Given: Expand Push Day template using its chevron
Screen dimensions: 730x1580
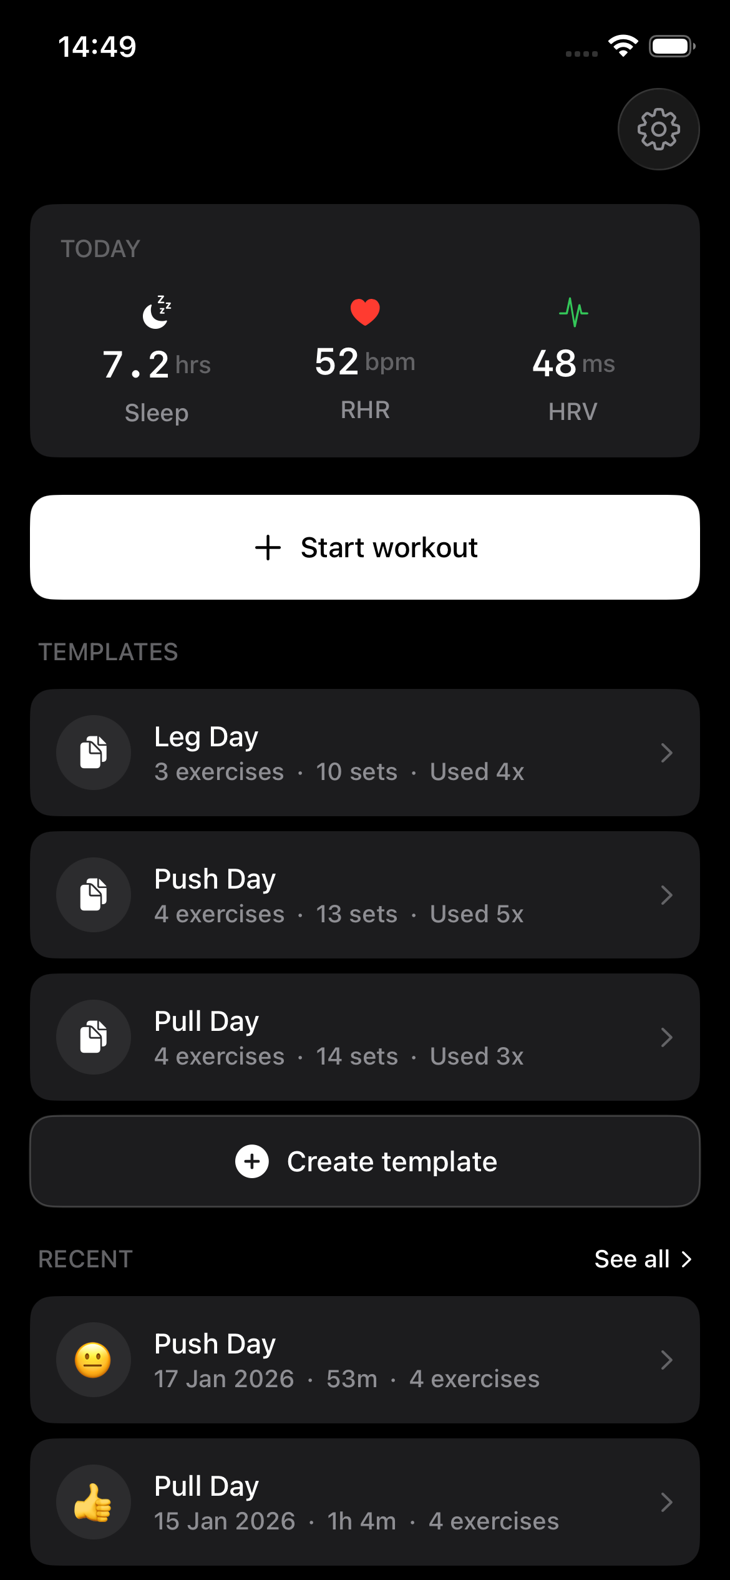Looking at the screenshot, I should (x=666, y=895).
